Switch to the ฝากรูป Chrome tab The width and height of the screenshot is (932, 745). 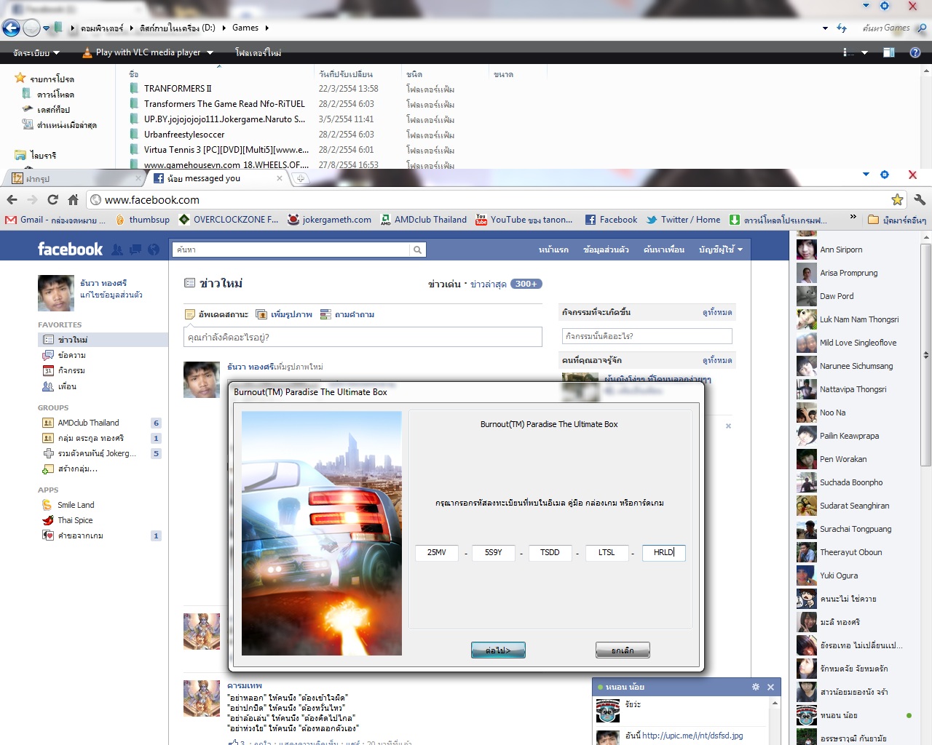click(x=75, y=178)
